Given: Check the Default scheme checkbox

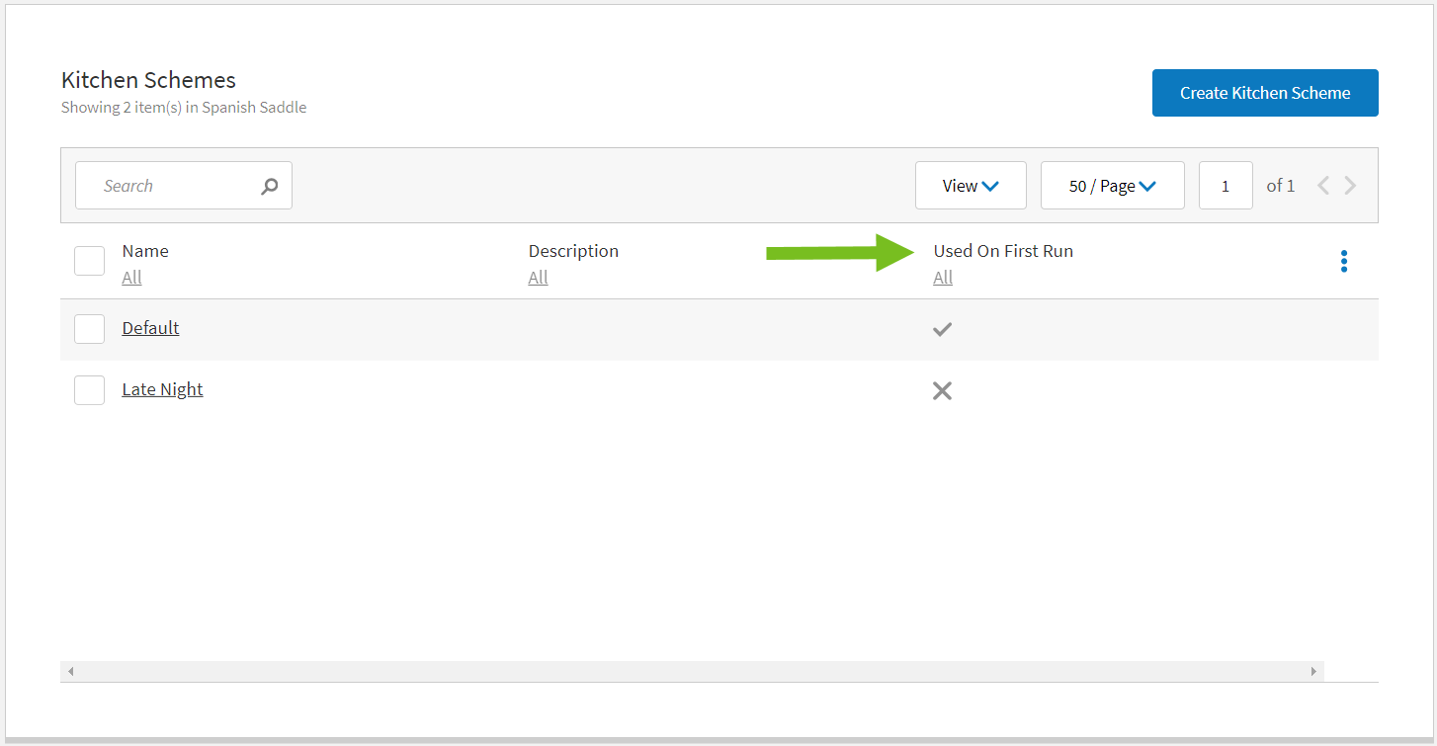Looking at the screenshot, I should pos(90,329).
